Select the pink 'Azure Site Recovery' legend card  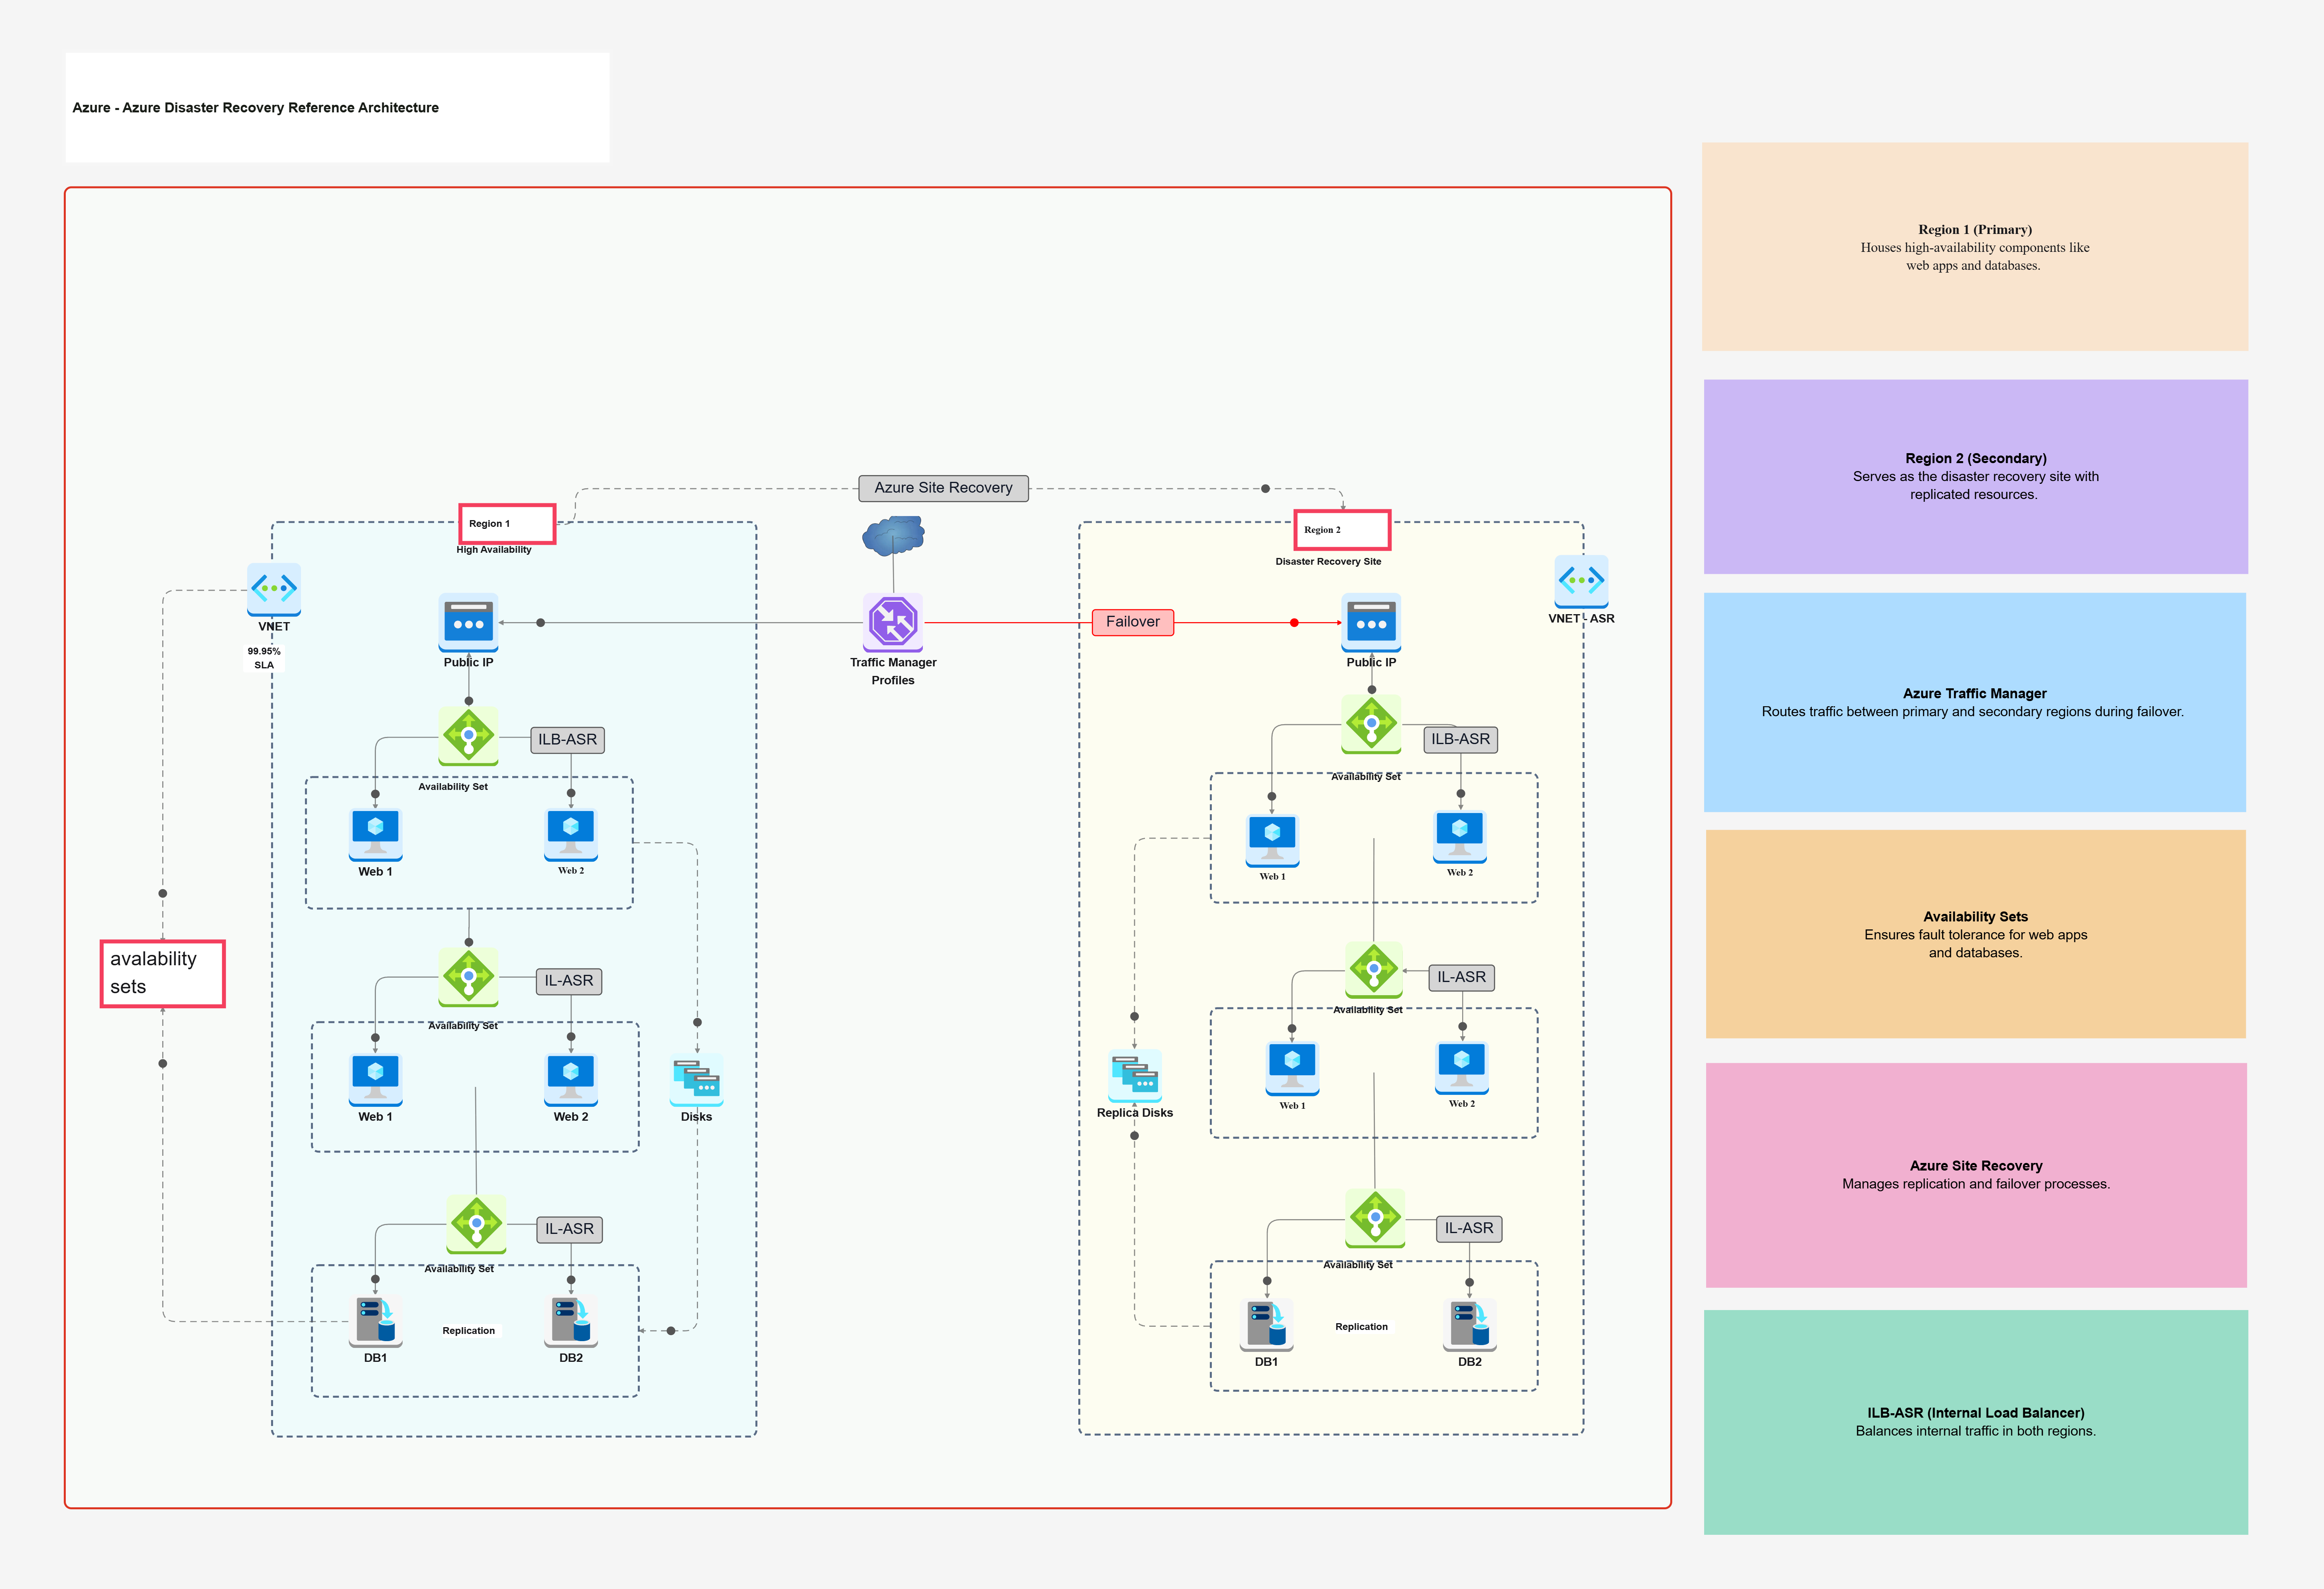click(x=1976, y=1175)
